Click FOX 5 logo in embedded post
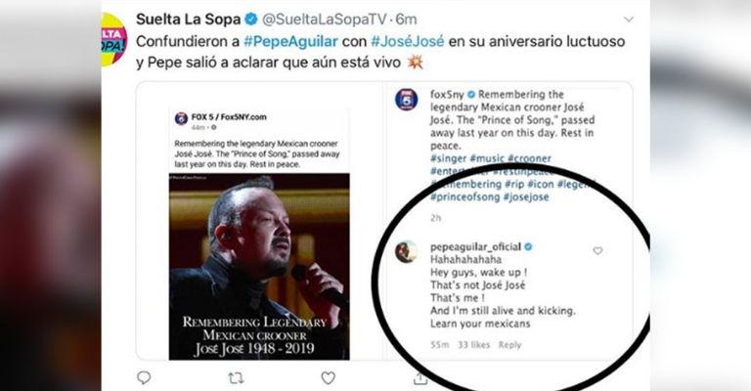This screenshot has height=391, width=751. click(181, 118)
